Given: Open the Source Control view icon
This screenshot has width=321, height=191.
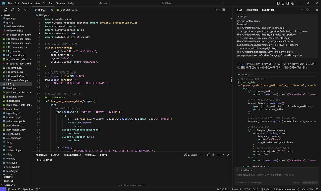Looking at the screenshot, I should [x=19, y=10].
